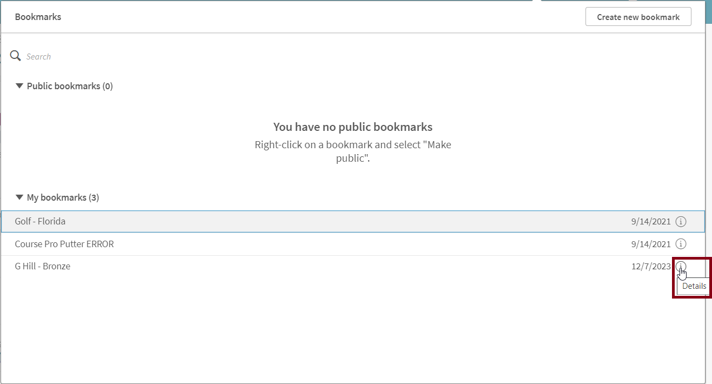Click the disclosure triangle beside My bookmarks (3)
Viewport: 712px width, 384px height.
(x=19, y=197)
